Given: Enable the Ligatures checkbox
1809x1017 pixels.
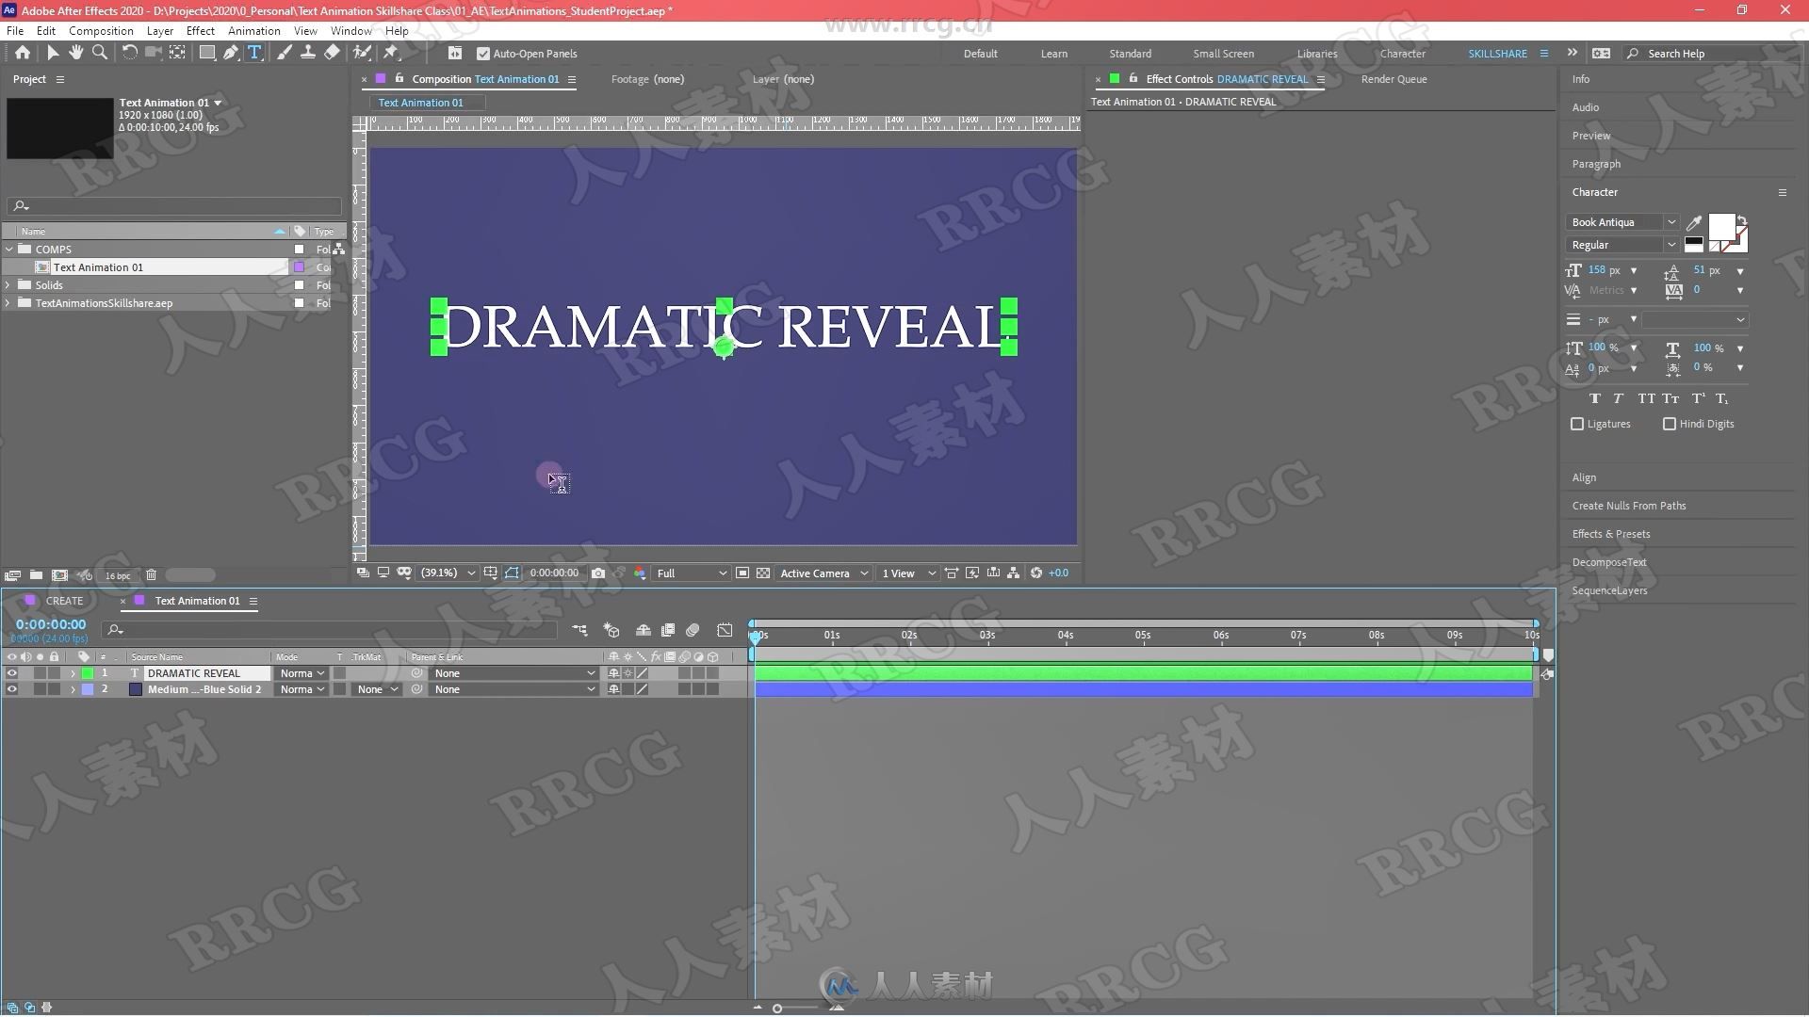Looking at the screenshot, I should (1577, 424).
